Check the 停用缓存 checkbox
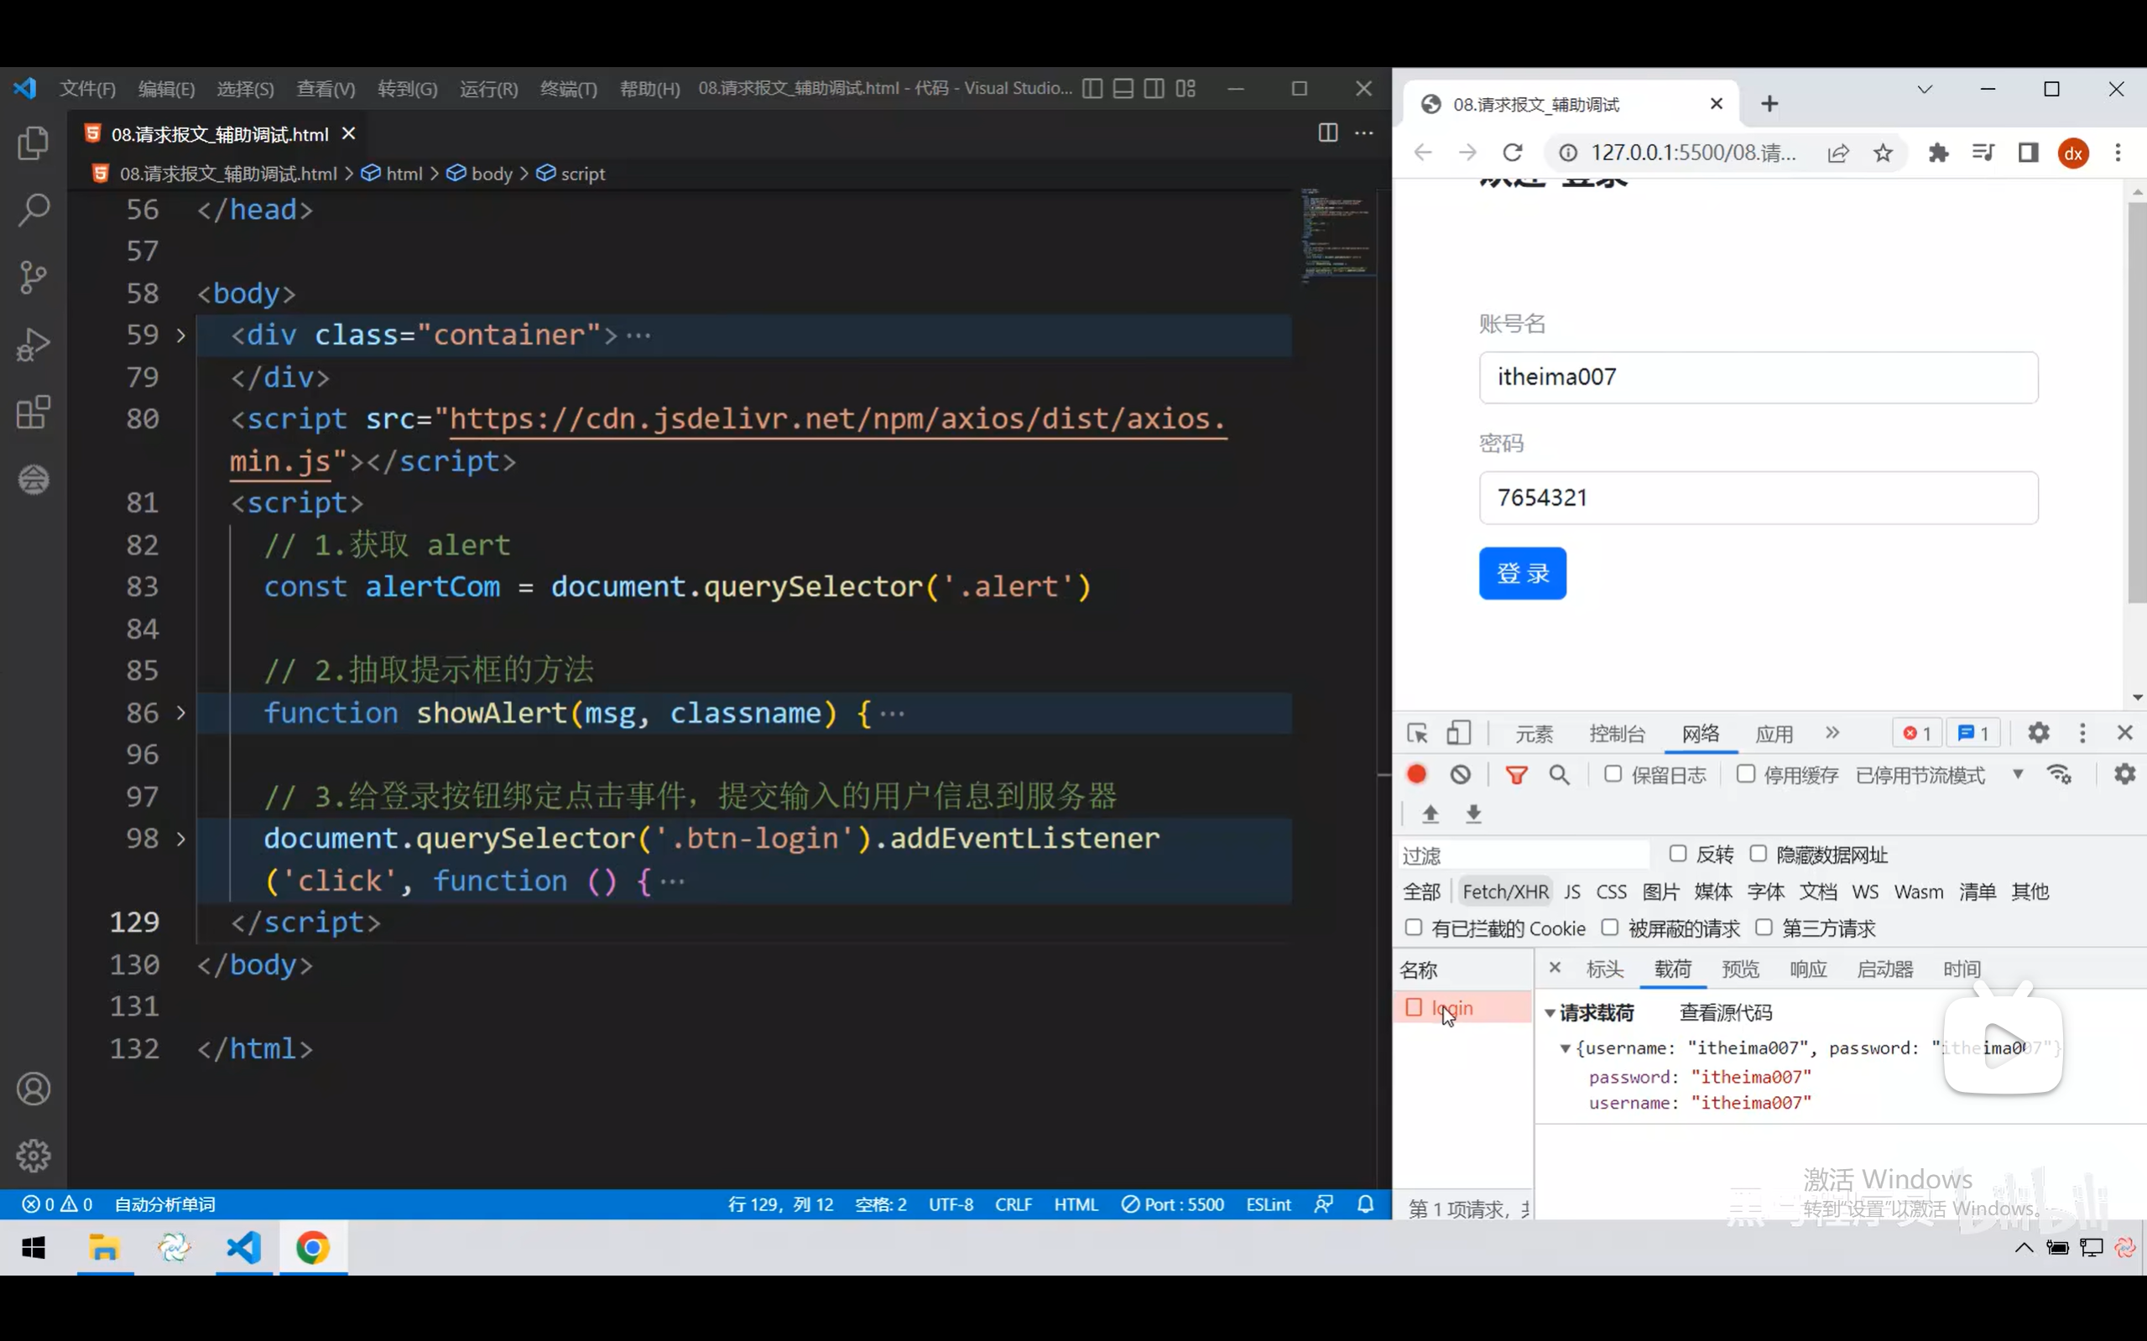2147x1341 pixels. coord(1745,773)
